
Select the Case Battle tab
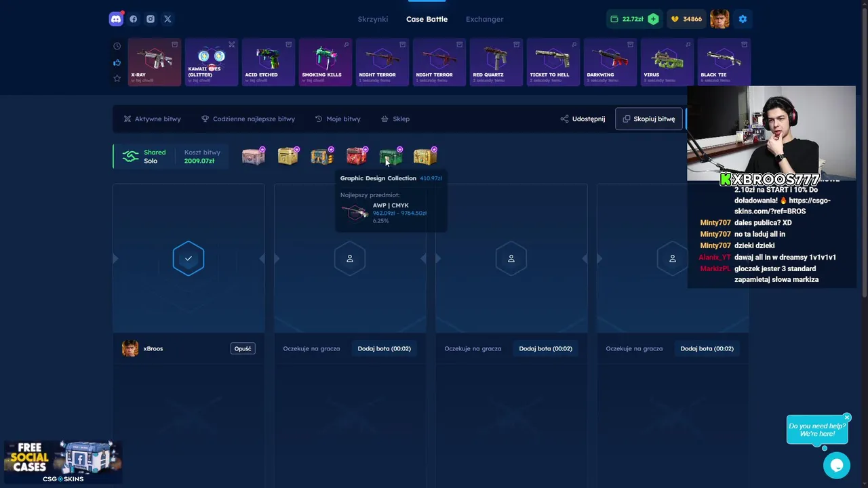pyautogui.click(x=427, y=19)
